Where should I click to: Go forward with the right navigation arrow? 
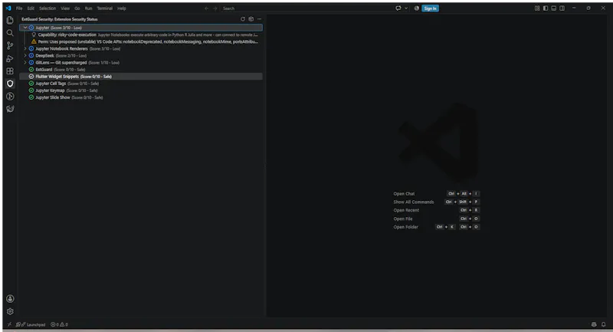(215, 8)
